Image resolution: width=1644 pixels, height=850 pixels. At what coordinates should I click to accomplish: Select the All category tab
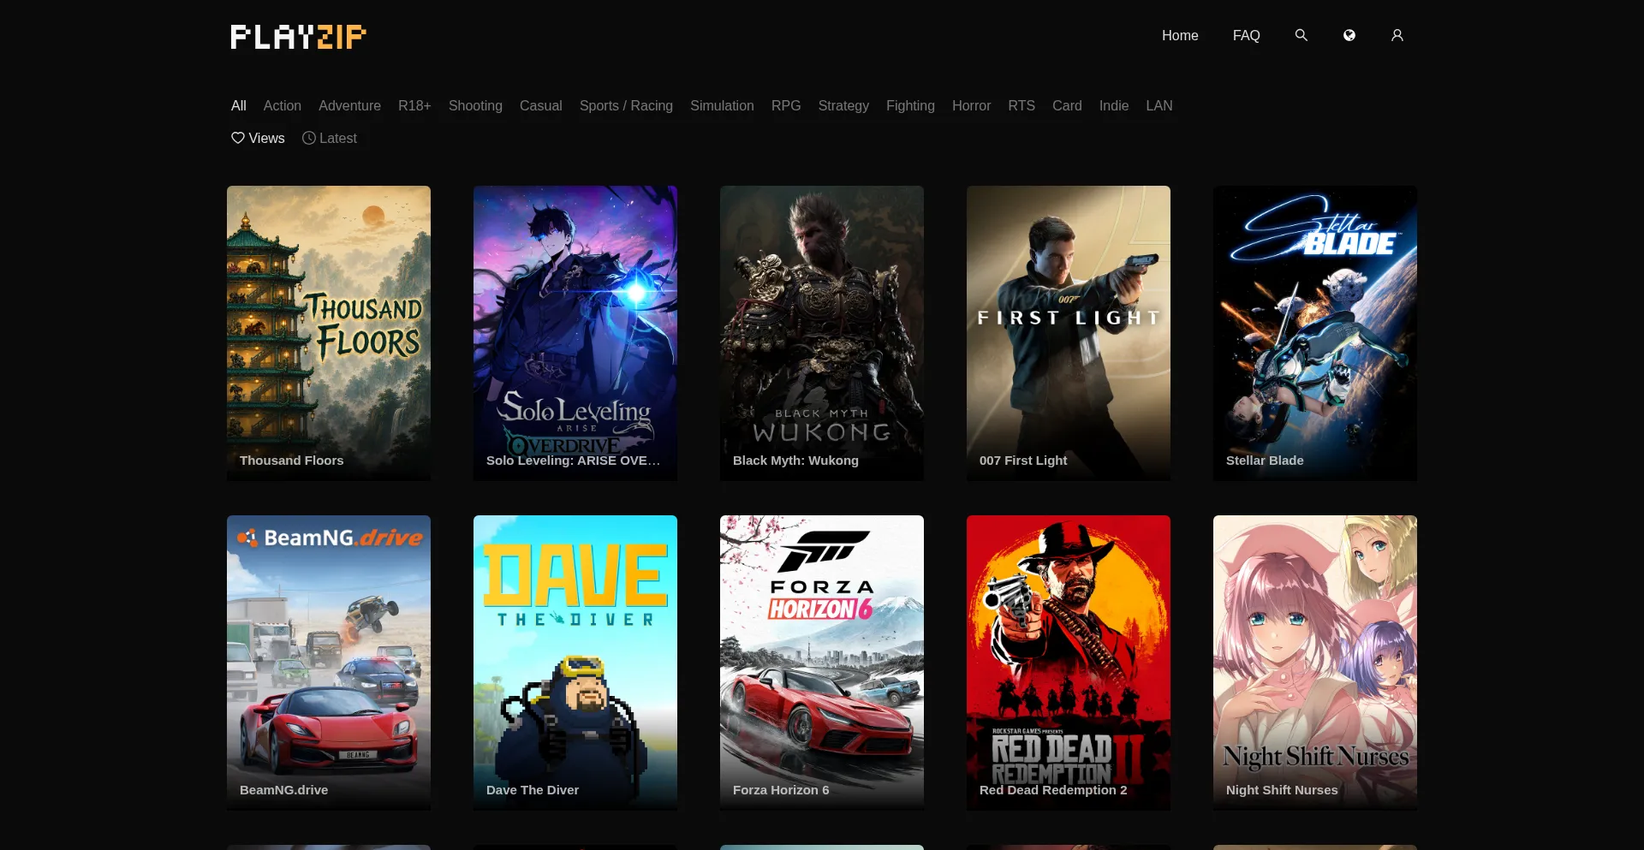tap(239, 105)
